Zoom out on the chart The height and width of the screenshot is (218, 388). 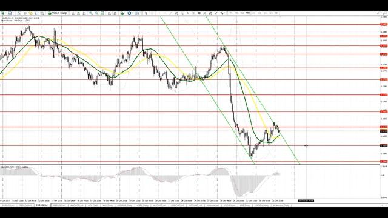(96, 13)
